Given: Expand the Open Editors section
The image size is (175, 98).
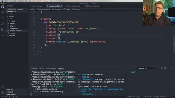Looking at the screenshot, I should click(15, 9).
